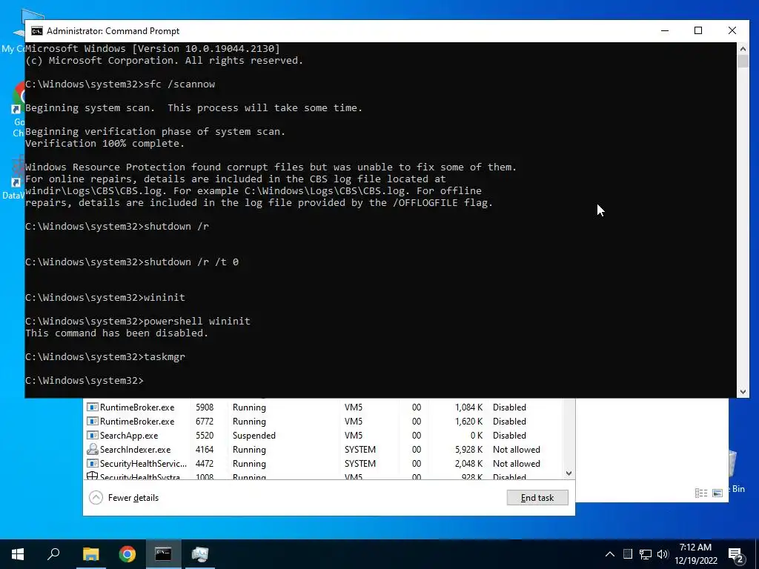Viewport: 759px width, 569px height.
Task: Switch to Command Prompt via taskbar button
Action: [163, 554]
